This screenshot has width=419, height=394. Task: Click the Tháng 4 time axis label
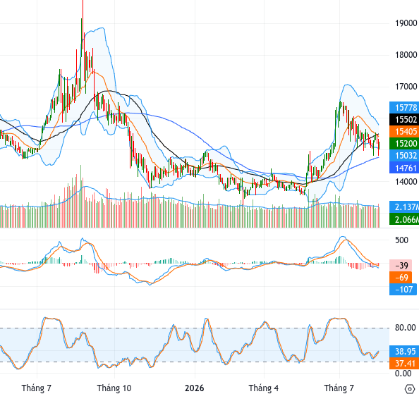(264, 388)
